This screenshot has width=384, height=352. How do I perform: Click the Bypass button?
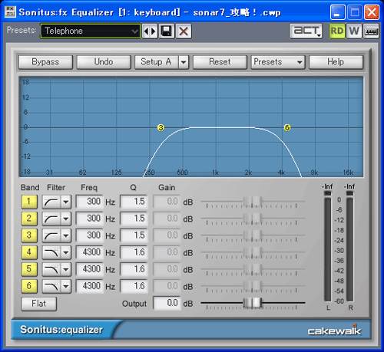(x=45, y=62)
